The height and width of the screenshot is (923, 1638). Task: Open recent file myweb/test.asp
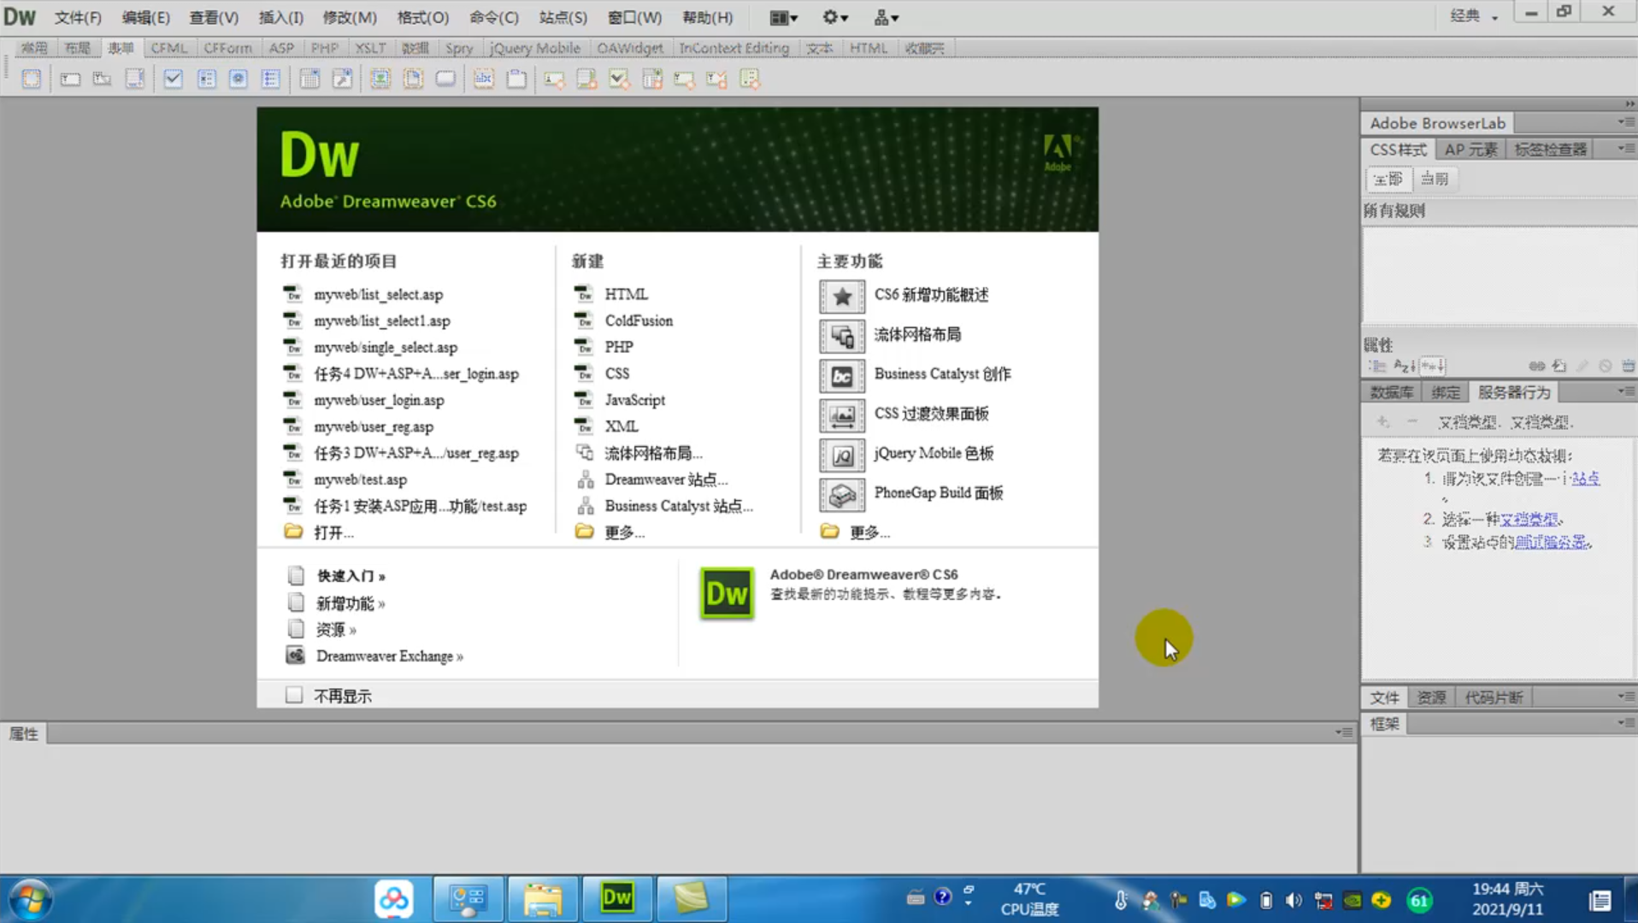pos(360,479)
